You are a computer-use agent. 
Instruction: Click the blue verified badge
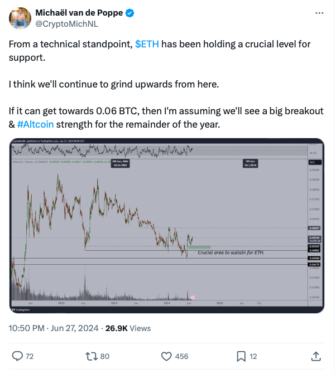point(129,13)
